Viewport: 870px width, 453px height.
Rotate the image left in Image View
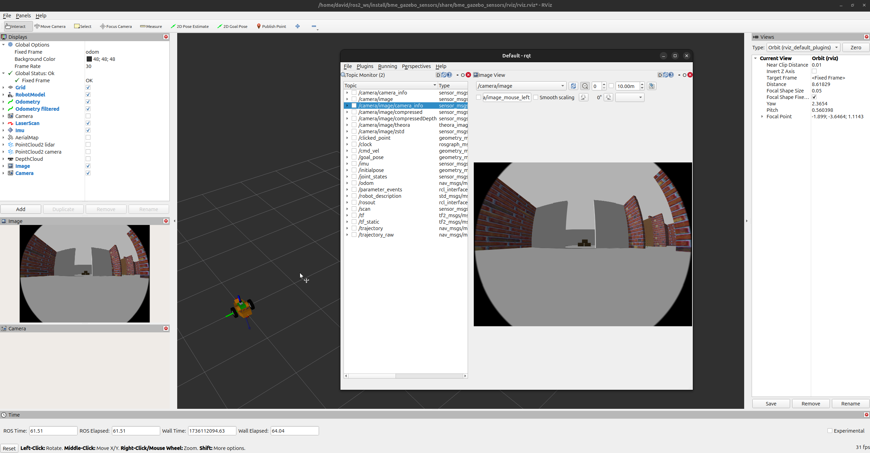point(583,98)
